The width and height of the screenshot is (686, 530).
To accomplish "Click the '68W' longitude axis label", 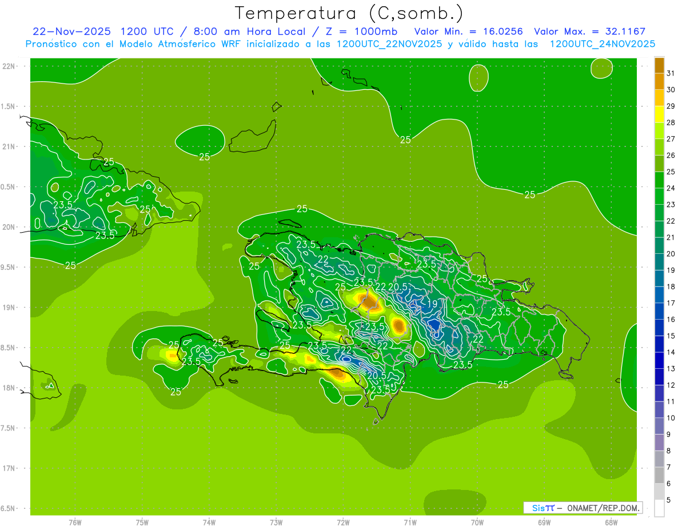I will click(611, 523).
